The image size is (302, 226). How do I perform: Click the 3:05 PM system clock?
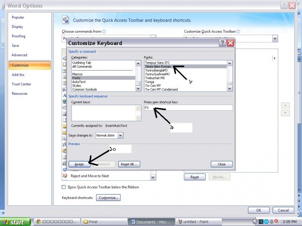click(289, 222)
